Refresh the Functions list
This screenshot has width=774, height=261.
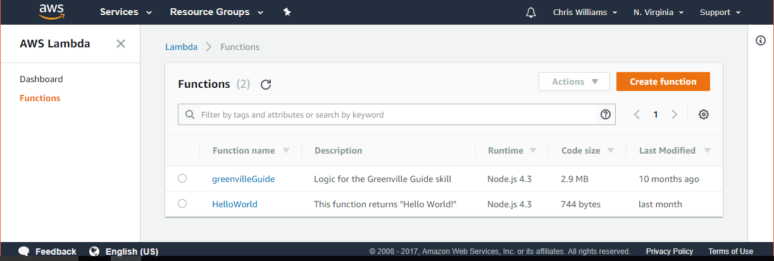tap(266, 85)
